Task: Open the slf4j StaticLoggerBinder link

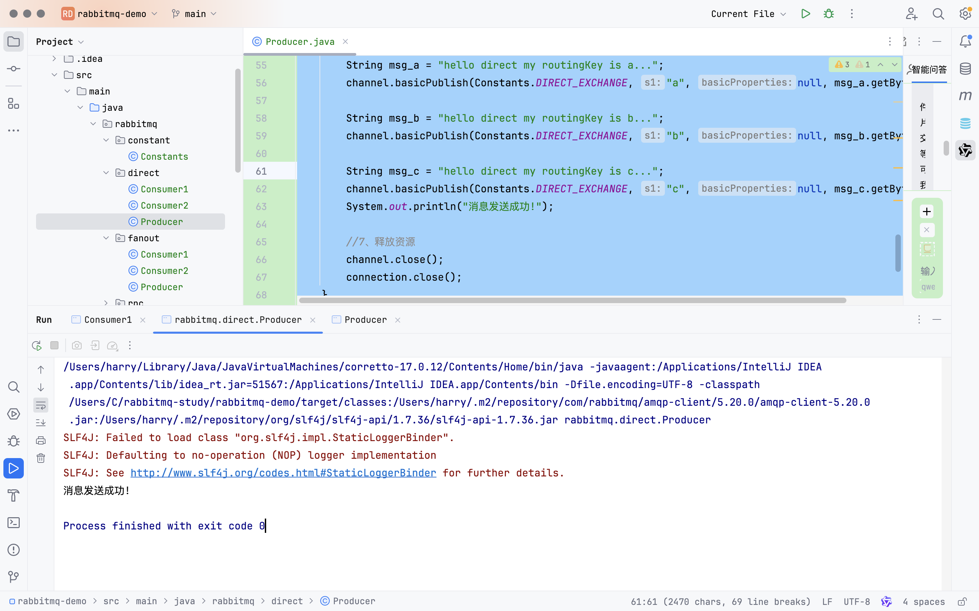Action: [x=284, y=473]
